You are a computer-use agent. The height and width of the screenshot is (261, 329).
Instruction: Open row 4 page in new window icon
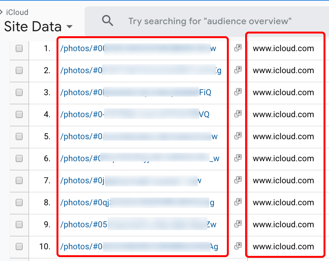pyautogui.click(x=238, y=114)
